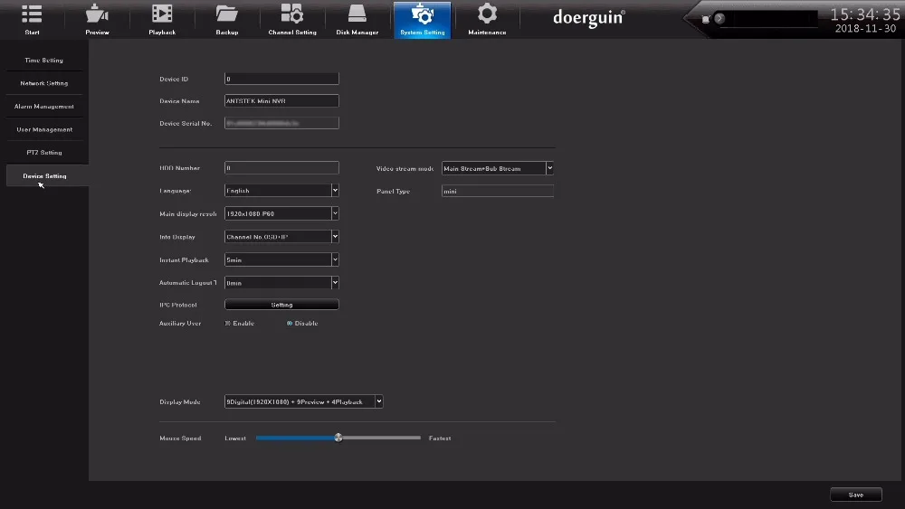Click the alarm status icon in the top bar
This screenshot has height=509, width=905.
tap(705, 19)
